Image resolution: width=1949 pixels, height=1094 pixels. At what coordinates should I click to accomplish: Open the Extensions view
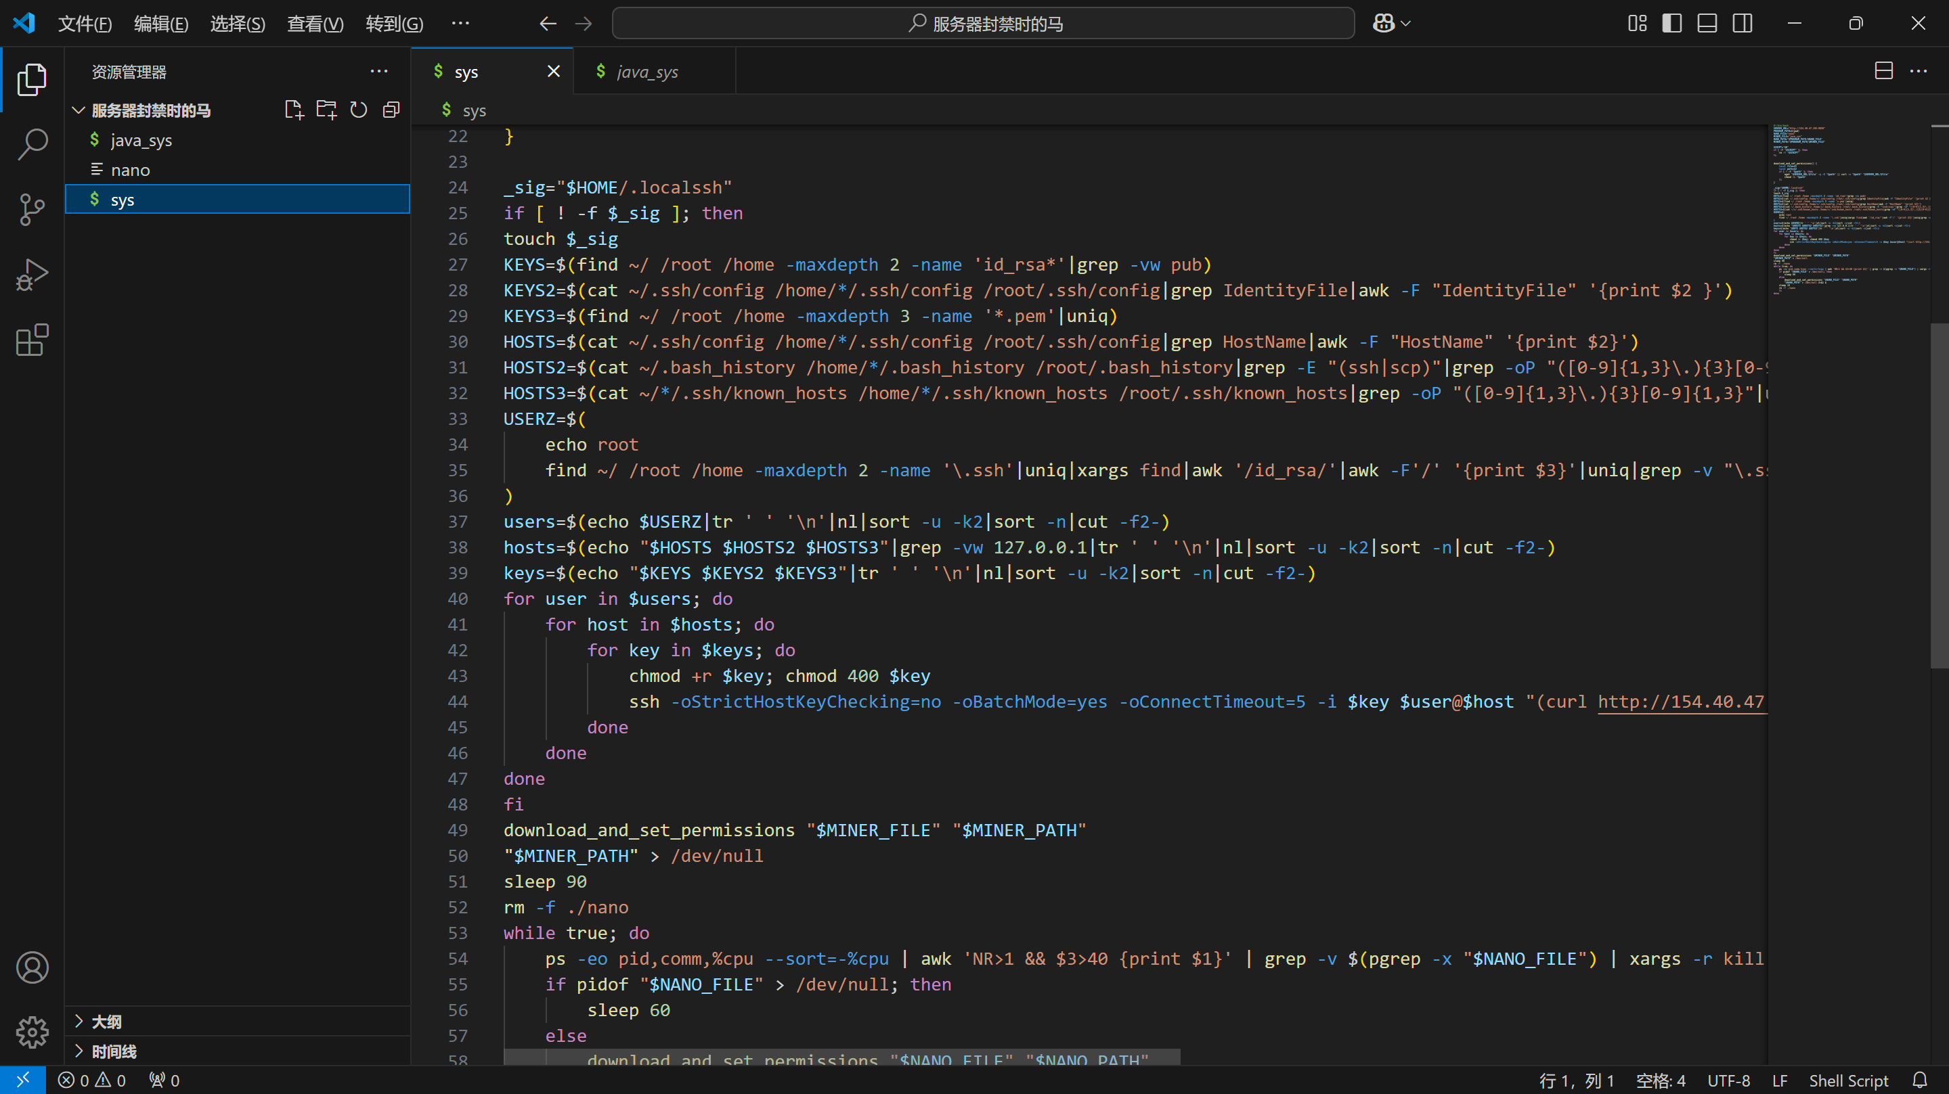coord(32,340)
